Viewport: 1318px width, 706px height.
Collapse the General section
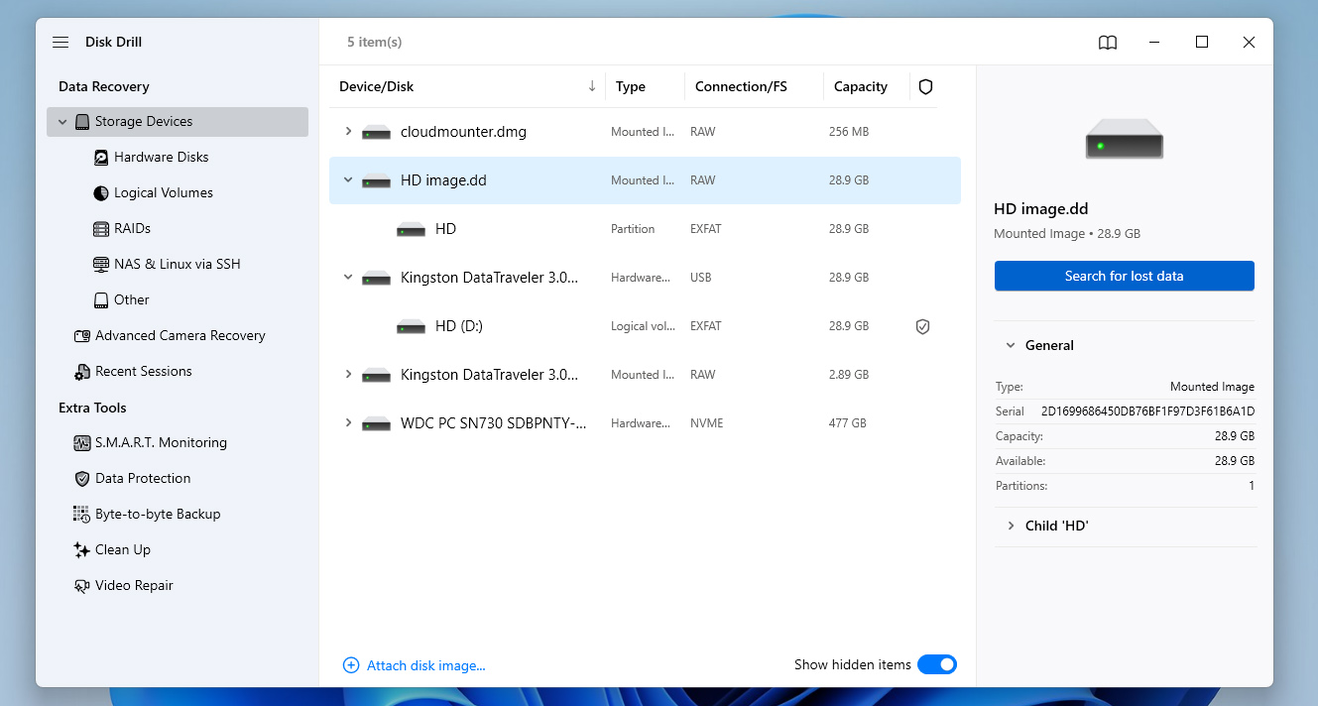tap(1011, 346)
